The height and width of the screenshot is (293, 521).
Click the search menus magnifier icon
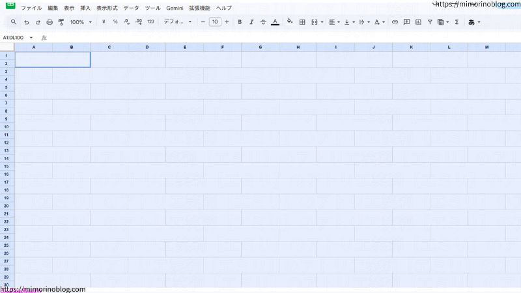(13, 21)
